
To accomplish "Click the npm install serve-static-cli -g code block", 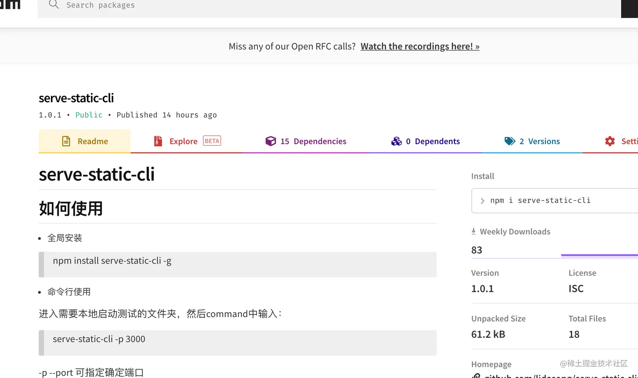I will (x=238, y=265).
